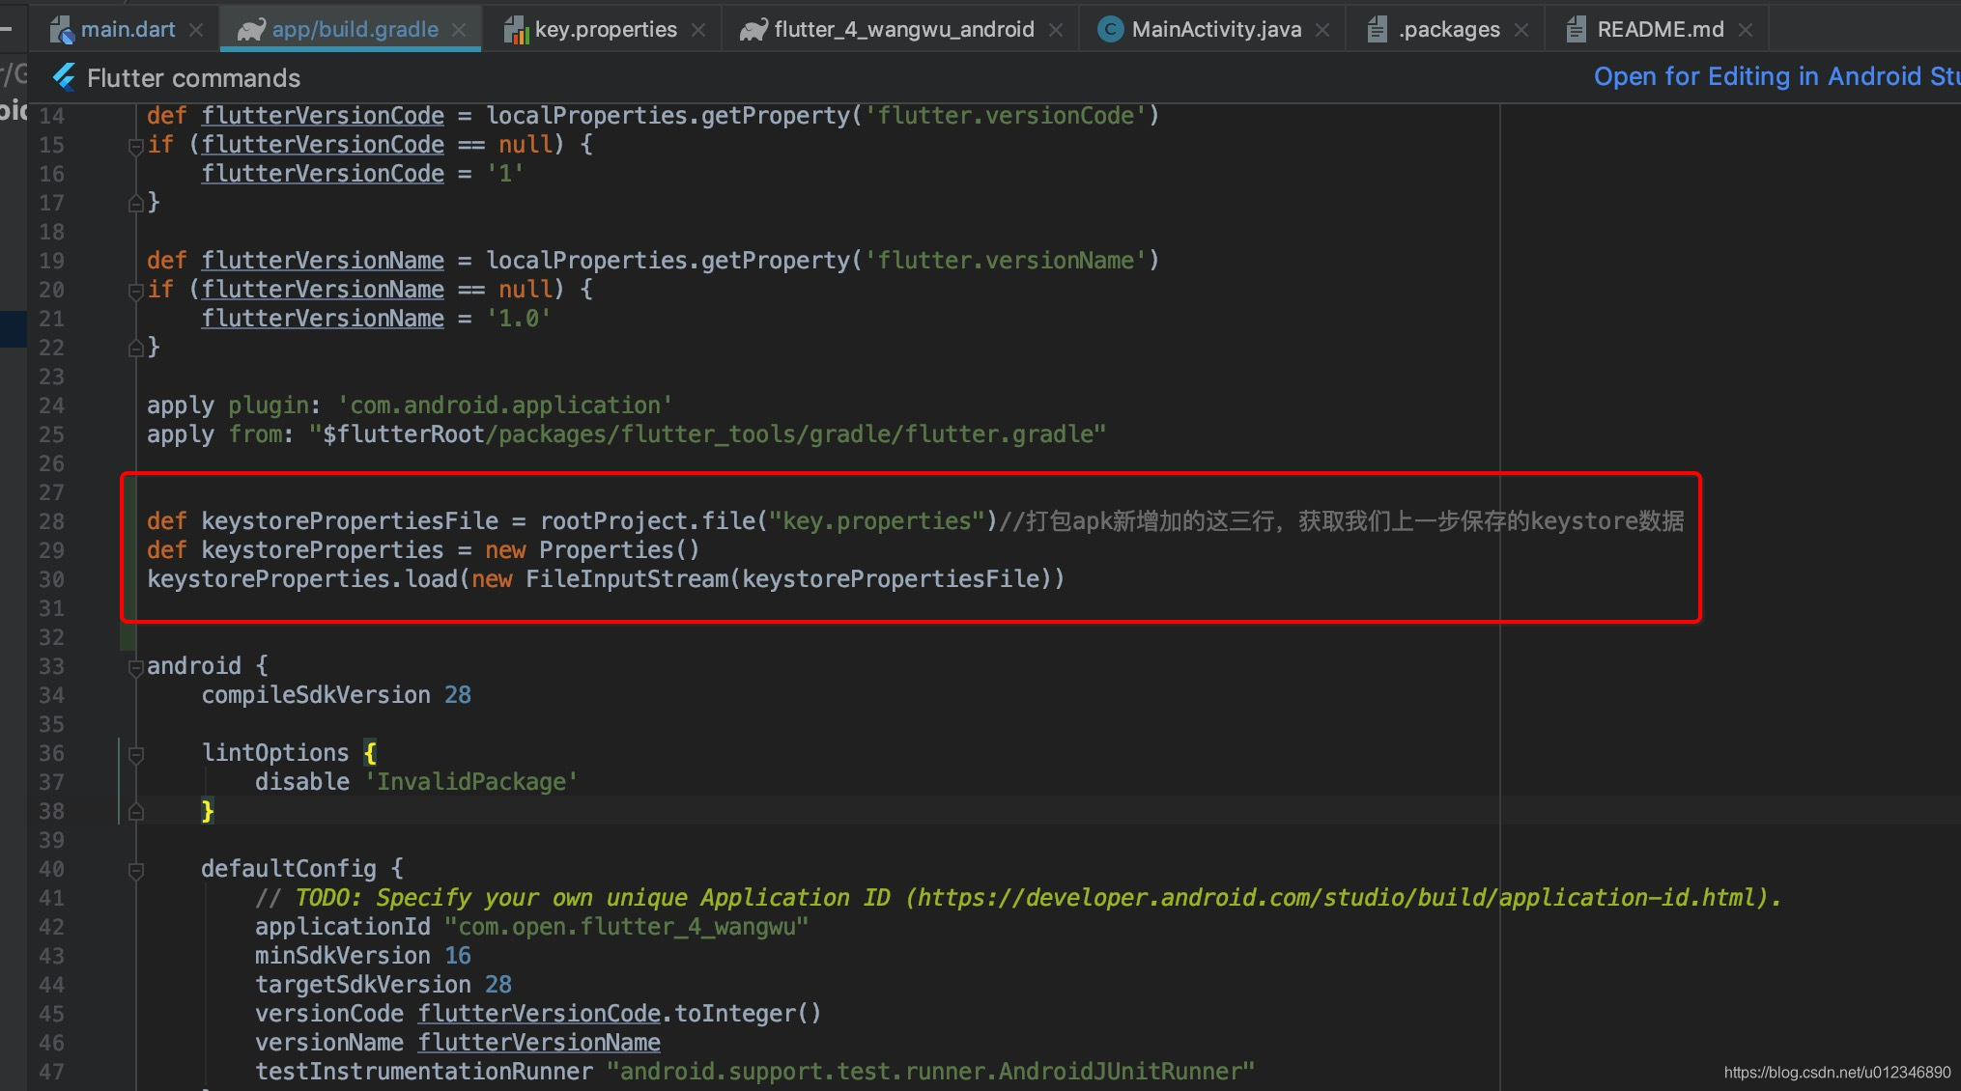Collapse the defaultConfig fold marker
The image size is (1961, 1091).
pos(136,870)
